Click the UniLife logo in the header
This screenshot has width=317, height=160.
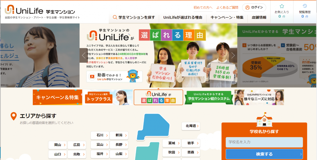click(x=40, y=9)
